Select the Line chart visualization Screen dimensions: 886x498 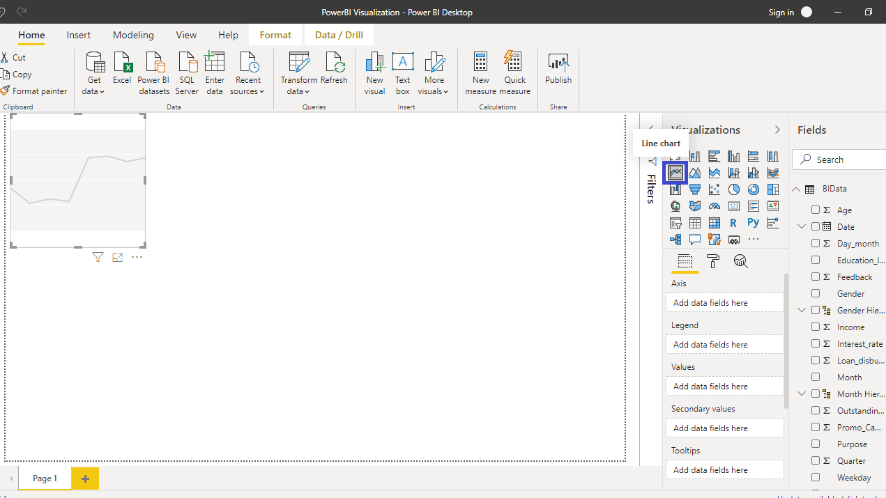tap(675, 172)
